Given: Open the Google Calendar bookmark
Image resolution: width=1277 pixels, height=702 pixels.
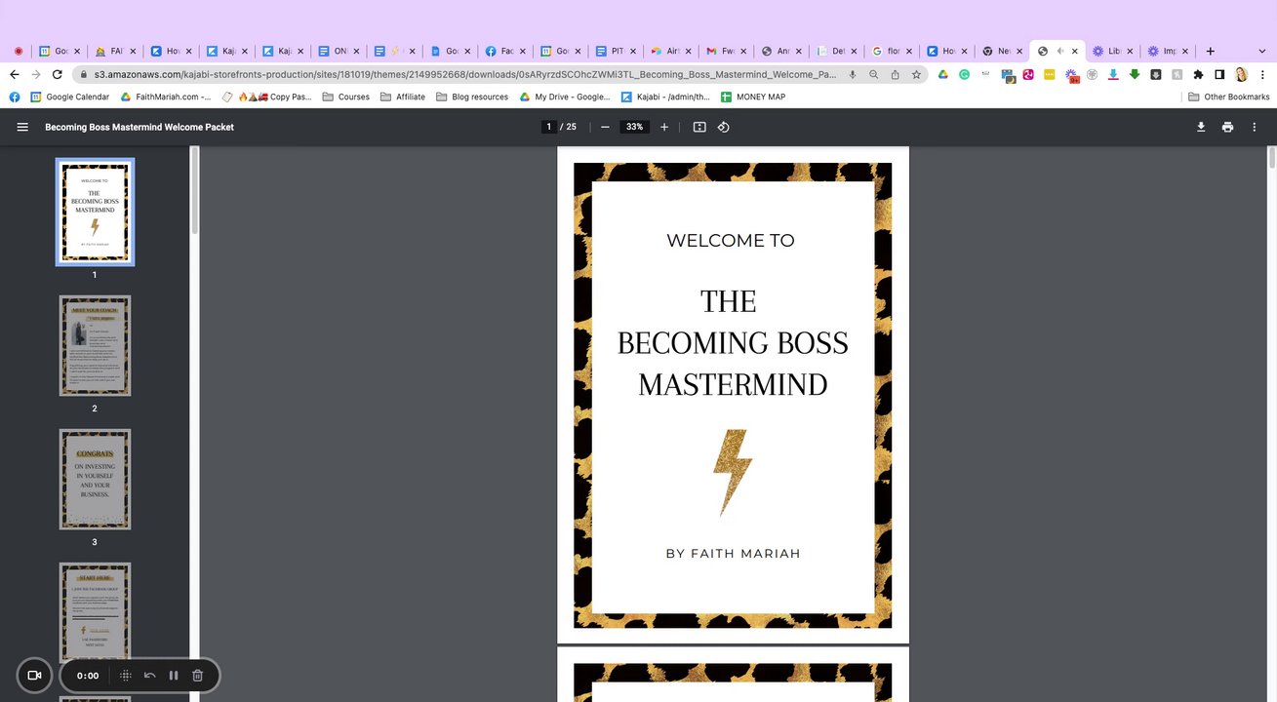Looking at the screenshot, I should 69,97.
